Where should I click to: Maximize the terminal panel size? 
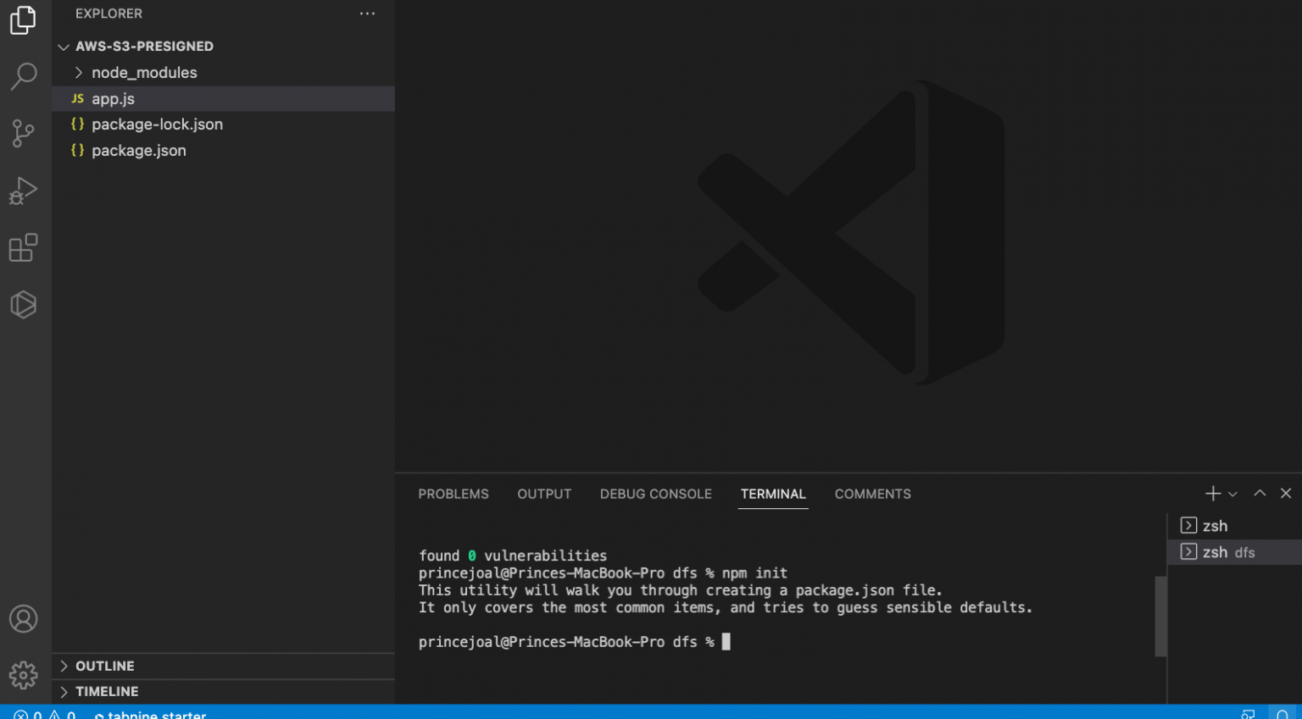pyautogui.click(x=1260, y=494)
